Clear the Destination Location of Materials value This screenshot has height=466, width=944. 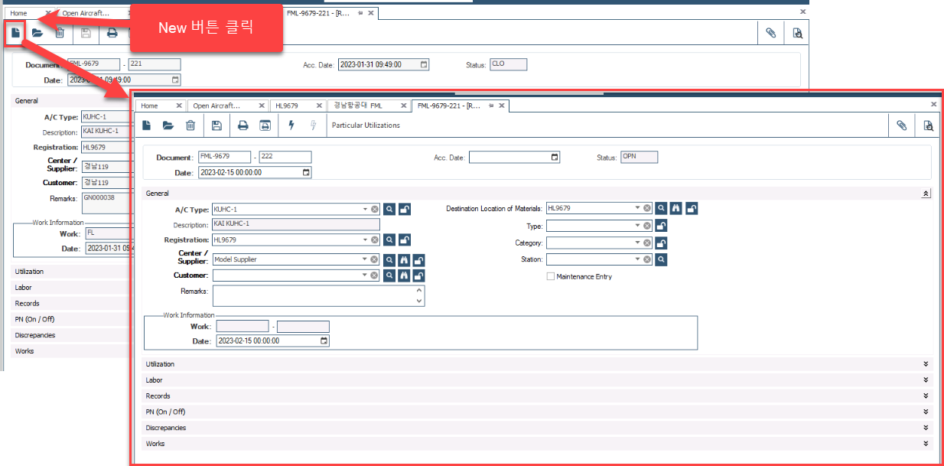pos(647,208)
